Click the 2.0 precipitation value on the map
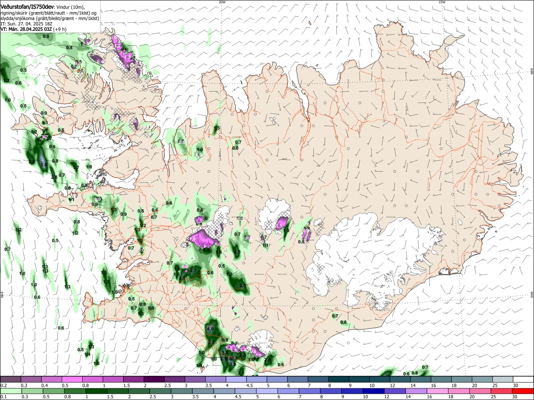Image resolution: width=534 pixels, height=400 pixels. point(31,162)
